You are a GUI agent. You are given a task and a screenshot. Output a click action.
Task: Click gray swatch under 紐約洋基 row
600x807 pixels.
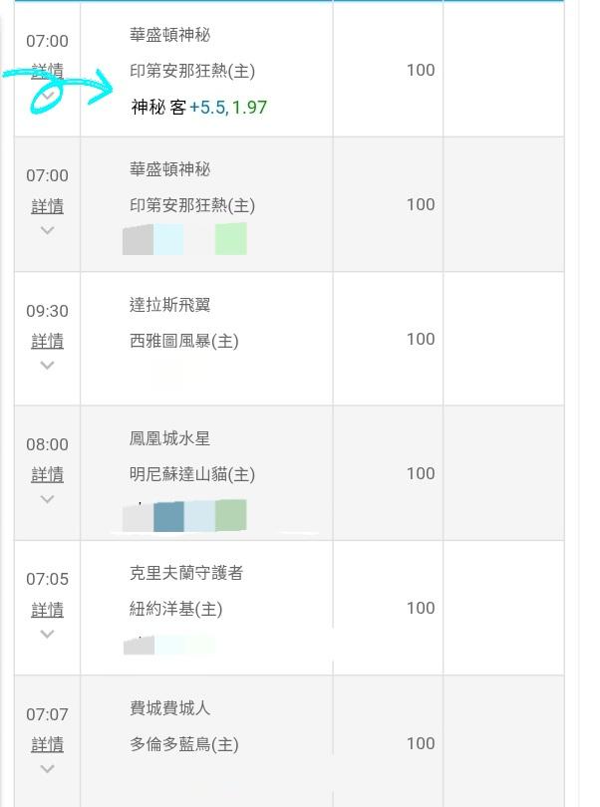140,646
